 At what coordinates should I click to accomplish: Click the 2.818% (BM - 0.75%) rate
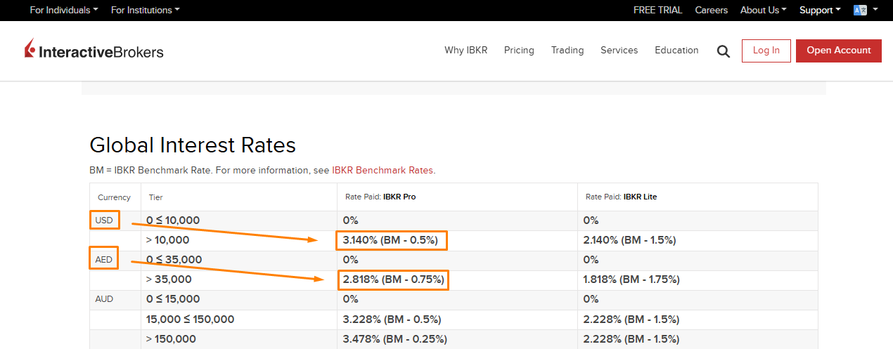(x=394, y=279)
